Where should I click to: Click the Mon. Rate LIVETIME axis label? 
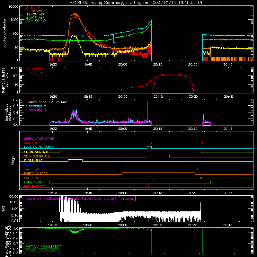(x=8, y=241)
